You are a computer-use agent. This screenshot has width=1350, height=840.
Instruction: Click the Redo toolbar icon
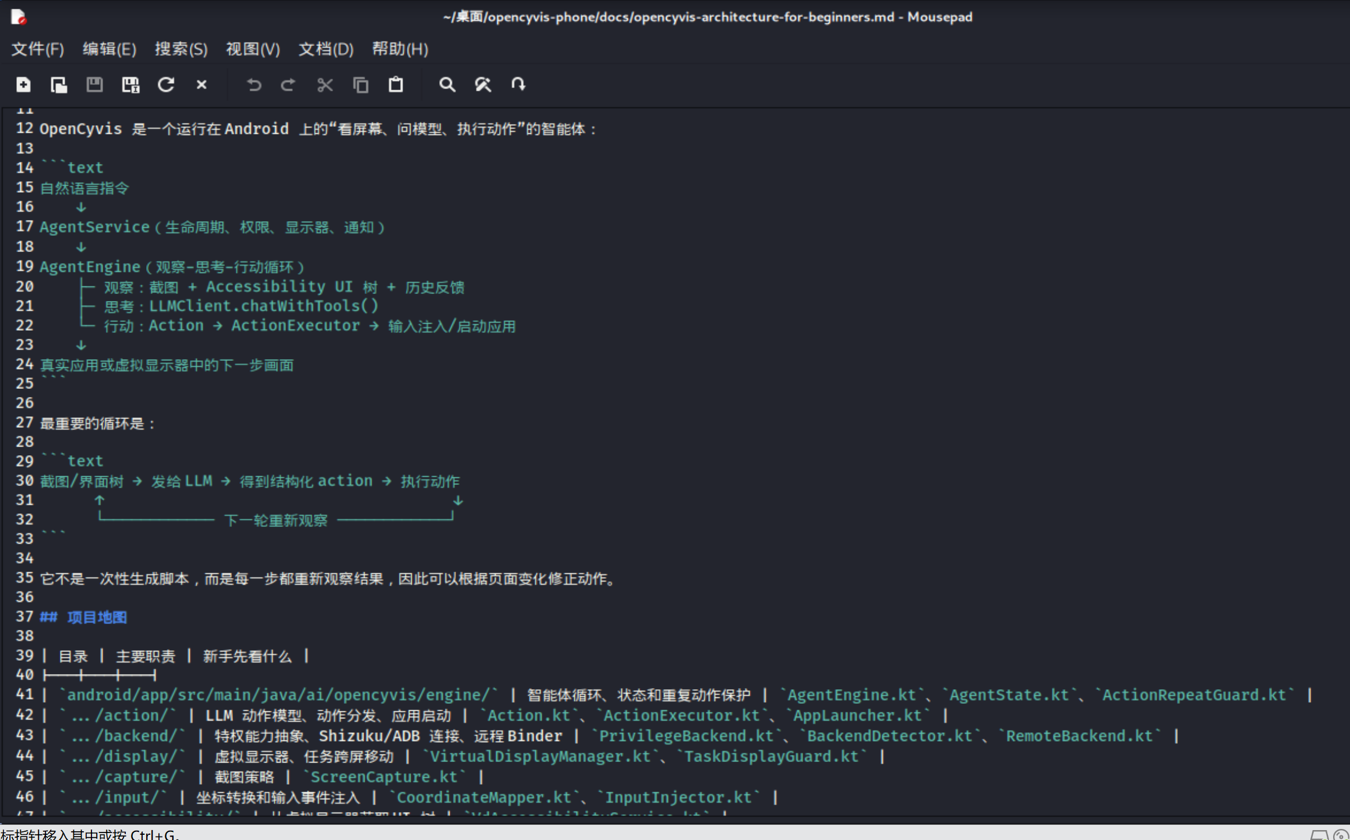point(288,85)
